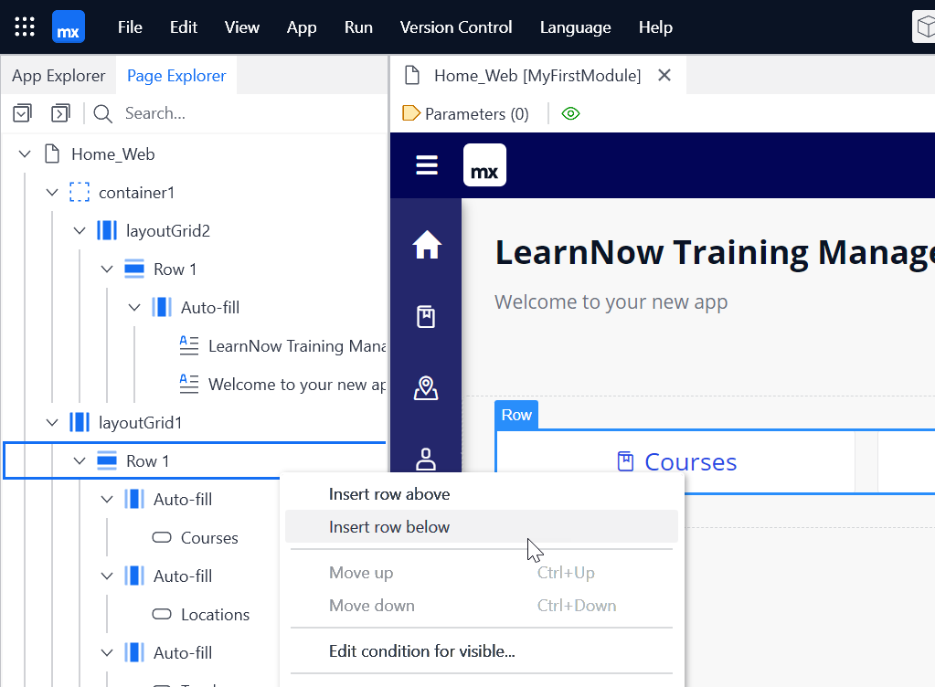Close the Home_Web document tab
This screenshot has width=935, height=687.
click(664, 75)
